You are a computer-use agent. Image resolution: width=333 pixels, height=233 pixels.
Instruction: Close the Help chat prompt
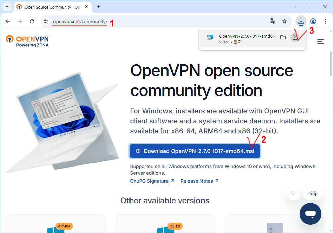tap(294, 194)
